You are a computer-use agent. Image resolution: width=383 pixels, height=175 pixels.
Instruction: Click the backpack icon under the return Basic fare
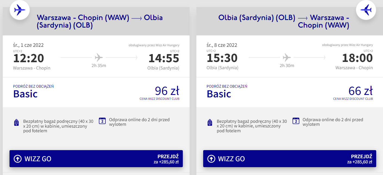click(210, 122)
